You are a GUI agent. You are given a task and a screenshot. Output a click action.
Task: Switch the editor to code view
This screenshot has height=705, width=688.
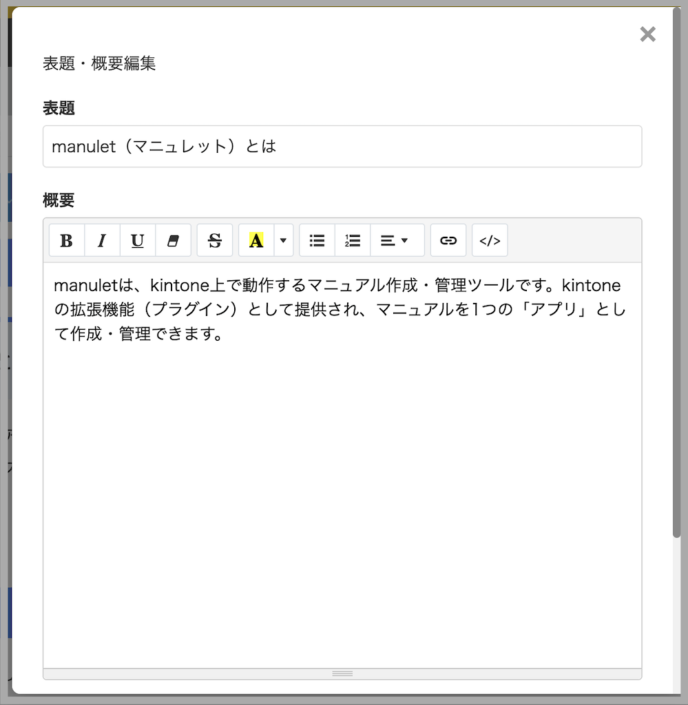[x=490, y=240]
